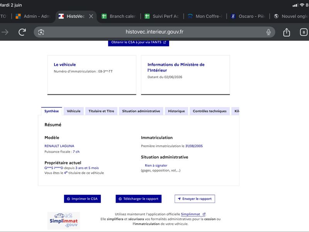
Task: Click the Nouvel onglet globe icon
Action: click(x=276, y=16)
